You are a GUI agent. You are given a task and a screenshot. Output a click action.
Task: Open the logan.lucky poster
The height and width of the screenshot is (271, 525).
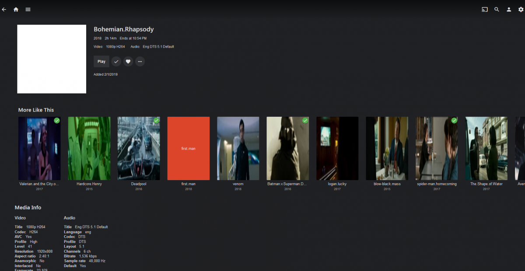click(x=337, y=148)
